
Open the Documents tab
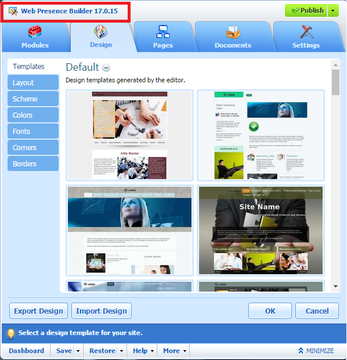(233, 38)
